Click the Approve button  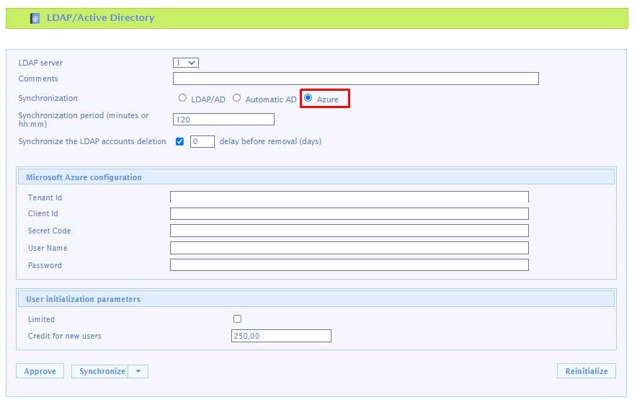tap(40, 371)
